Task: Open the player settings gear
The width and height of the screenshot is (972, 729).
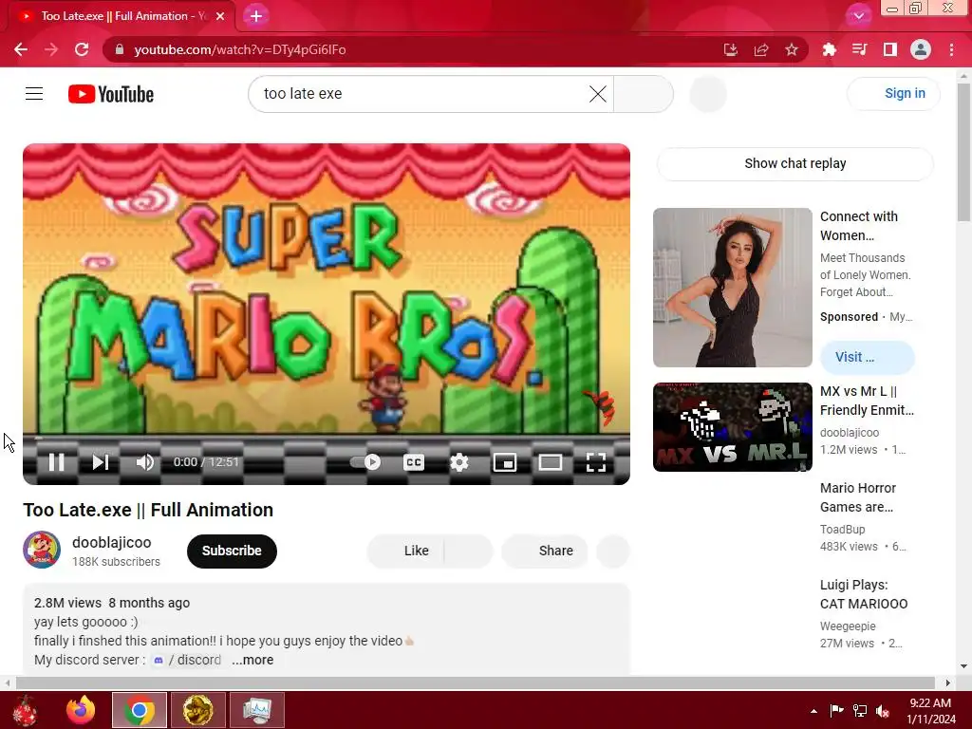Action: click(x=459, y=462)
